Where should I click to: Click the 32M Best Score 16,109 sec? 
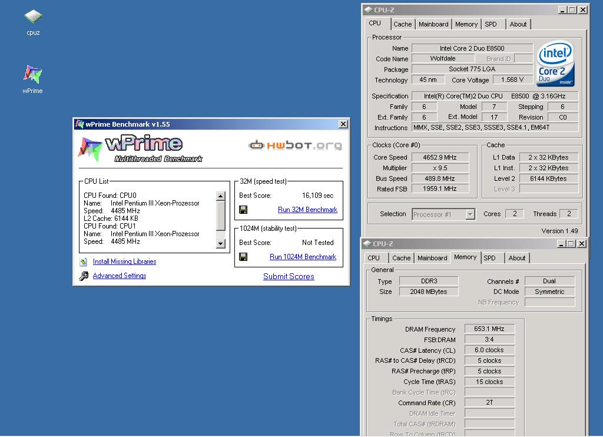click(317, 196)
